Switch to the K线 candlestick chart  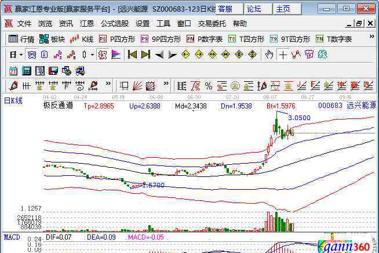[x=82, y=39]
